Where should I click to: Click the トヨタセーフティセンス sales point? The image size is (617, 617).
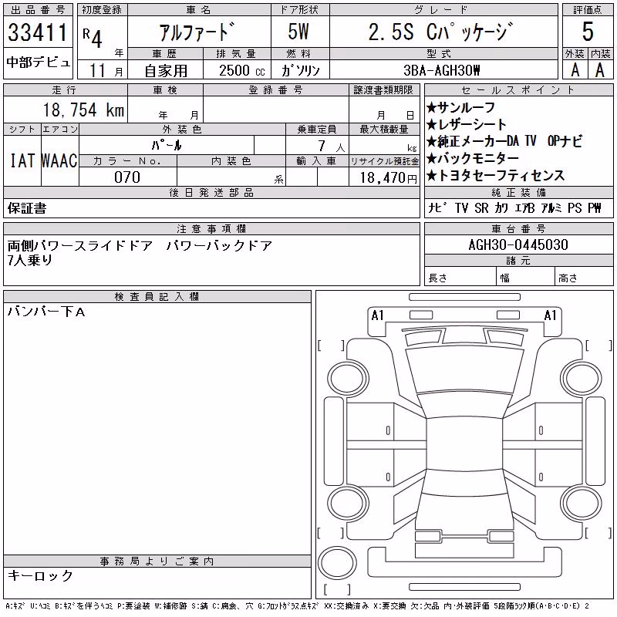pyautogui.click(x=495, y=176)
